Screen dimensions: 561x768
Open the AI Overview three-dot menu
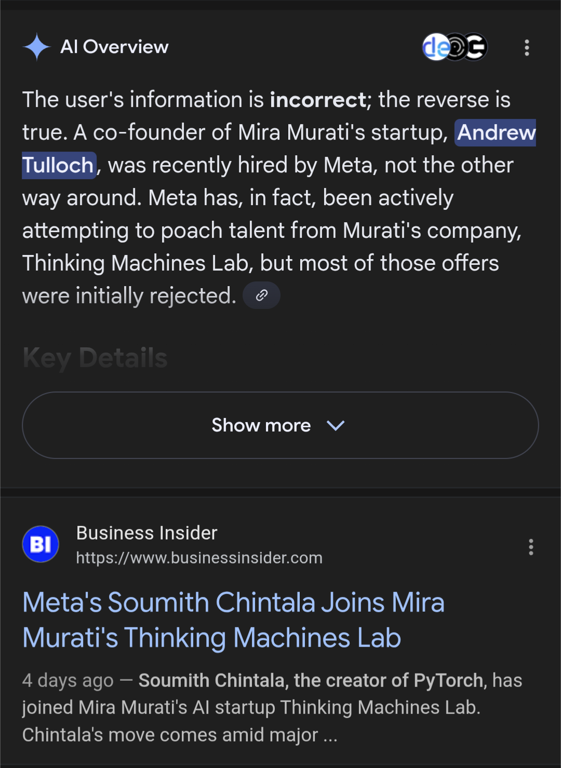tap(527, 48)
